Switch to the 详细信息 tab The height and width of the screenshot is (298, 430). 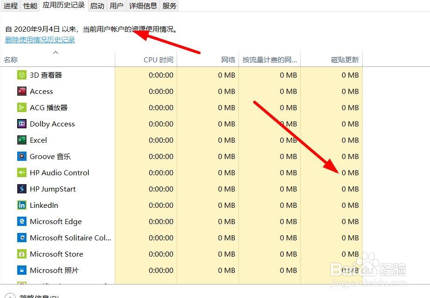[143, 6]
